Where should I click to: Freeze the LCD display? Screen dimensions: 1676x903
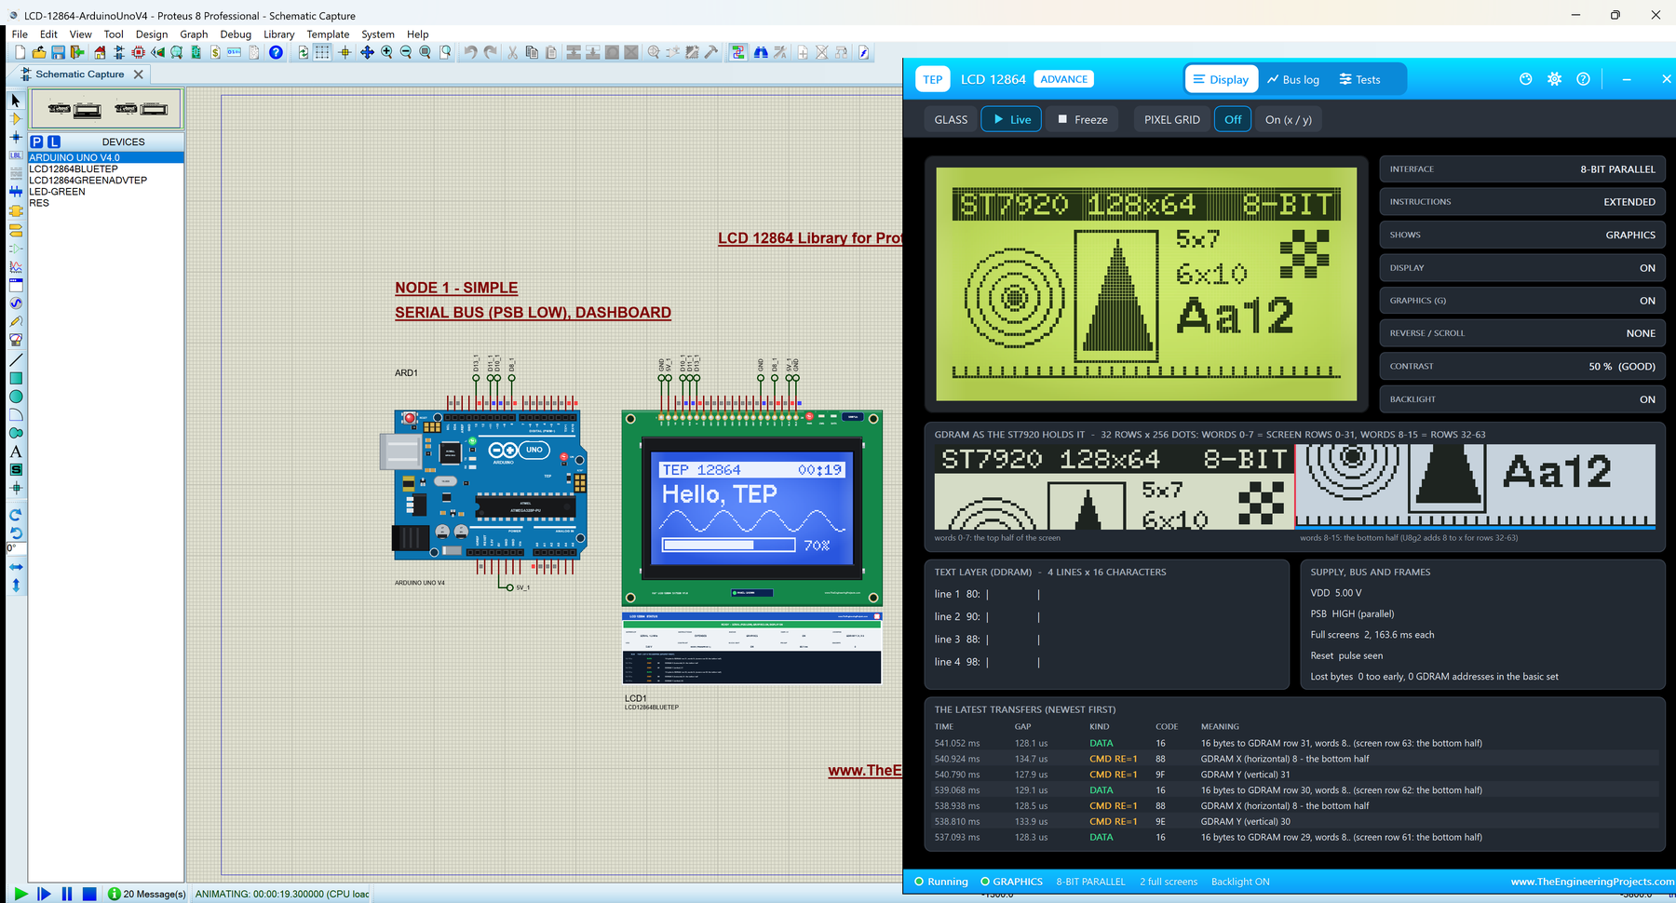(1083, 119)
